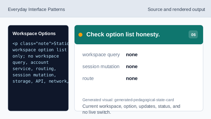The height and width of the screenshot is (119, 211).
Task: Select the Workspace Options panel title
Action: (x=34, y=33)
